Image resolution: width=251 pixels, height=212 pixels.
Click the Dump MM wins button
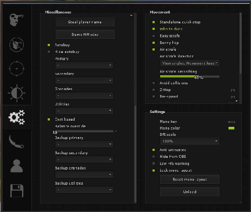(x=85, y=35)
